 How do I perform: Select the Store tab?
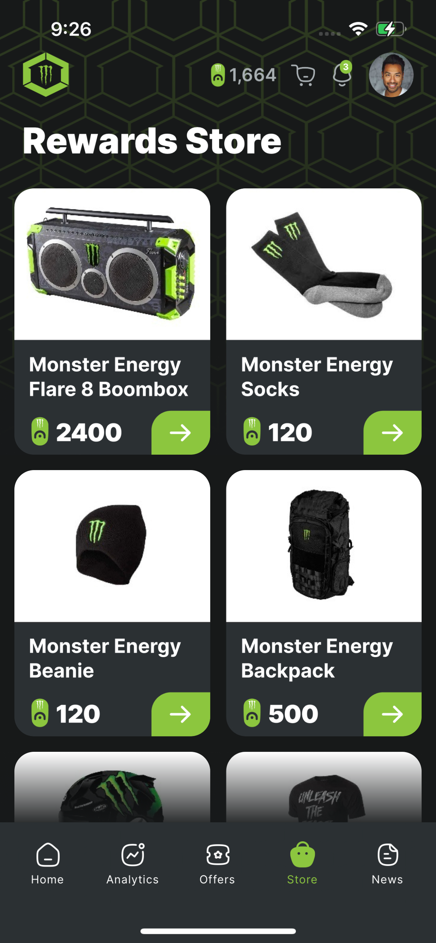(x=302, y=864)
